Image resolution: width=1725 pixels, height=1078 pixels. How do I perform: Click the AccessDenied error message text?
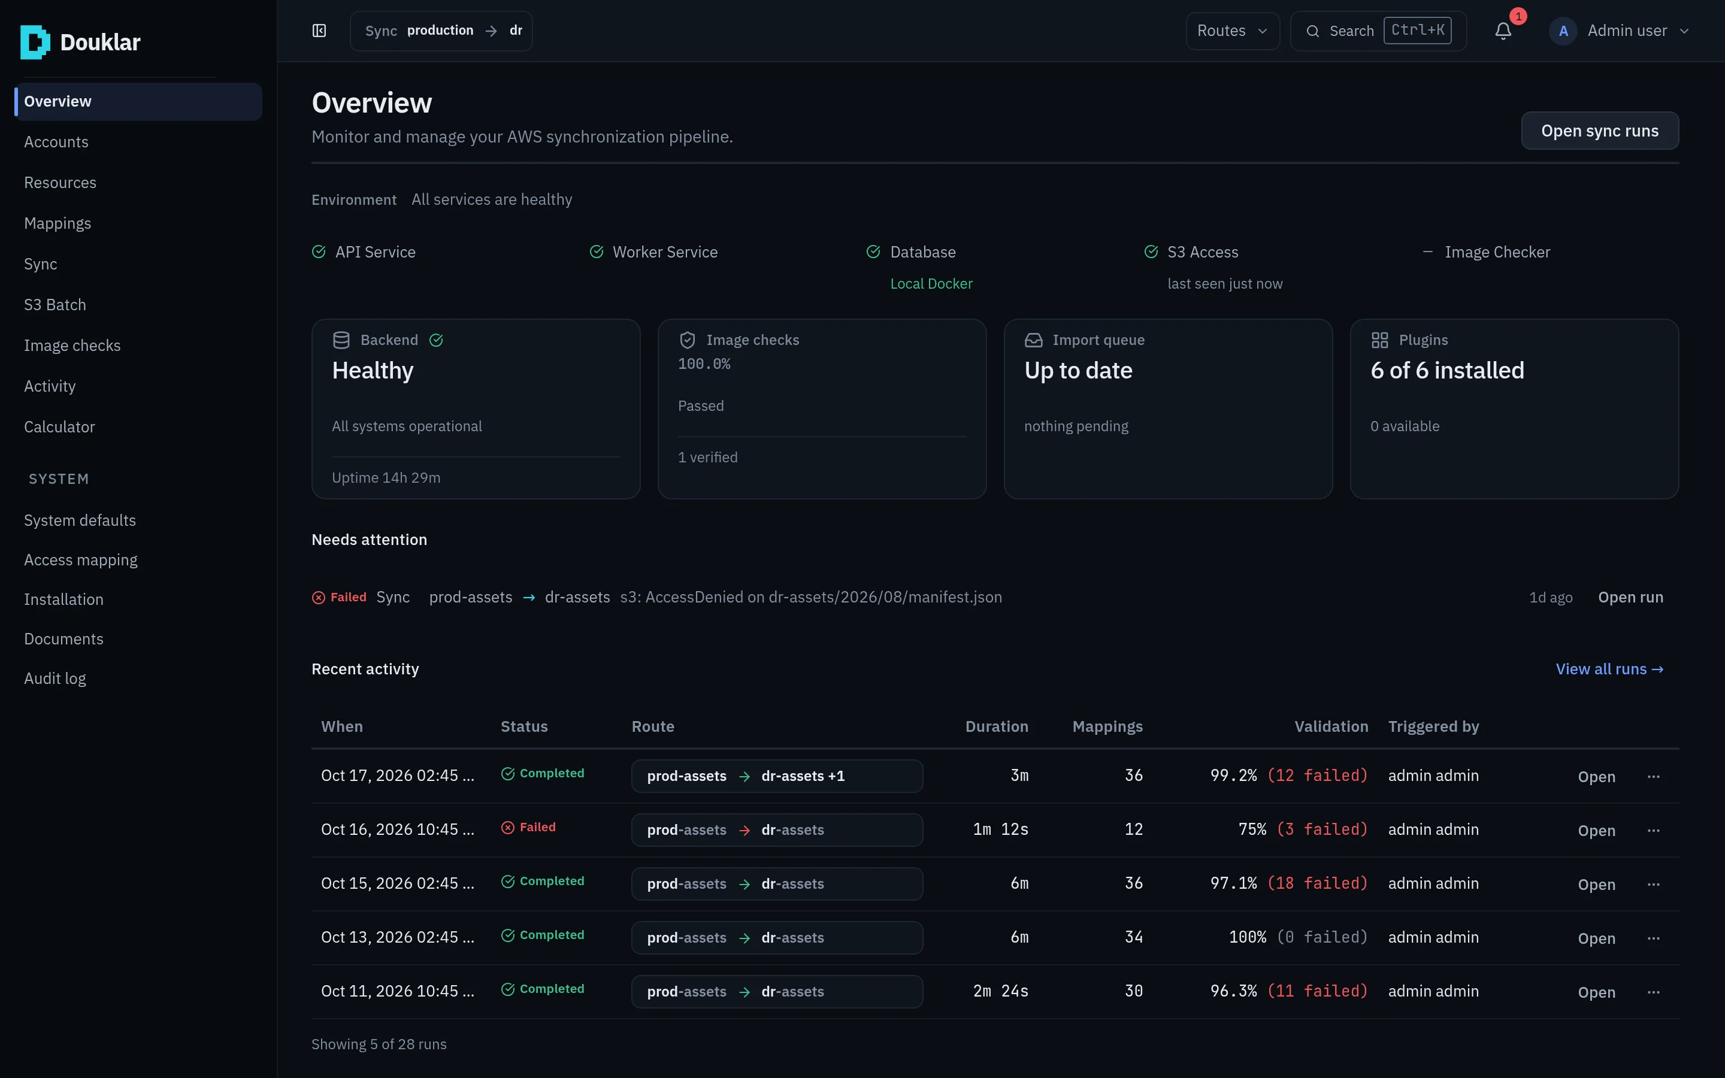pyautogui.click(x=810, y=596)
